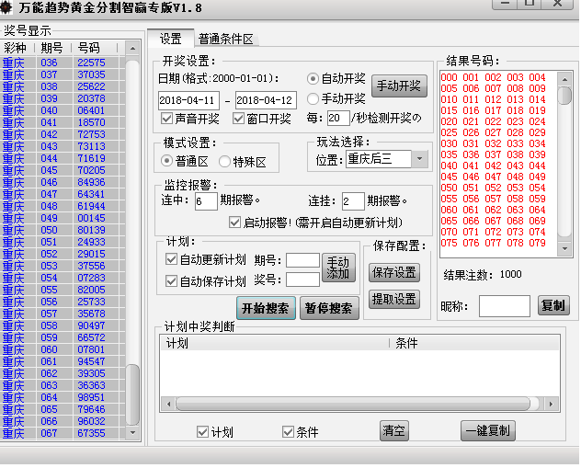Click the app icon in title bar

tap(6, 7)
